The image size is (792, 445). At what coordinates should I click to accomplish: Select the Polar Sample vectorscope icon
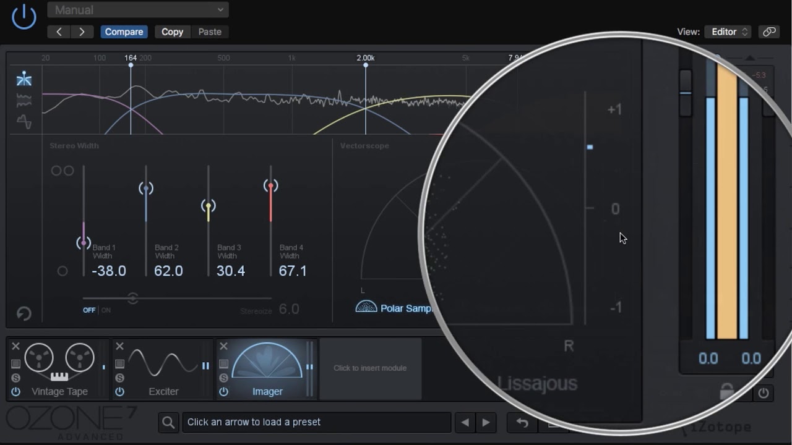point(366,307)
